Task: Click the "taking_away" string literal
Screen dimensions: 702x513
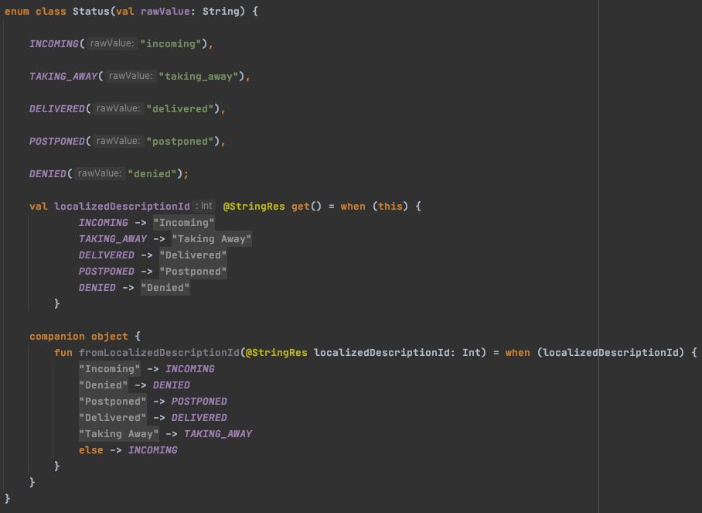Action: click(x=199, y=76)
